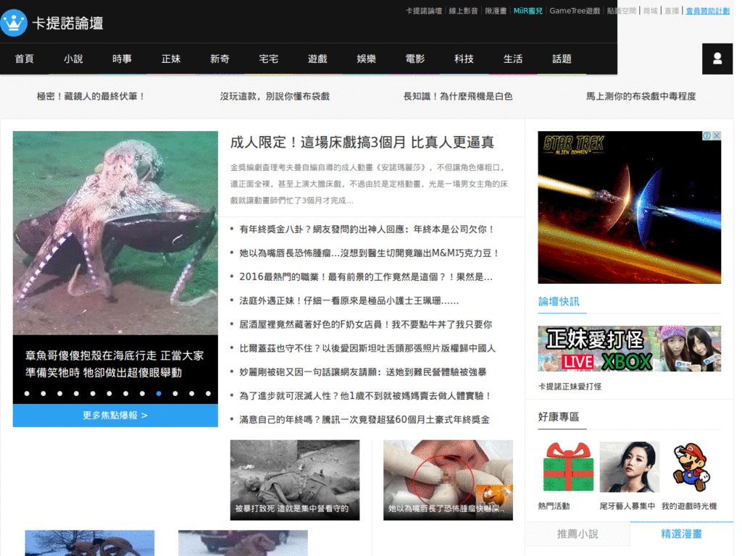
Task: Open the 長知識！為什麼飛機是白色 link
Action: (x=458, y=96)
